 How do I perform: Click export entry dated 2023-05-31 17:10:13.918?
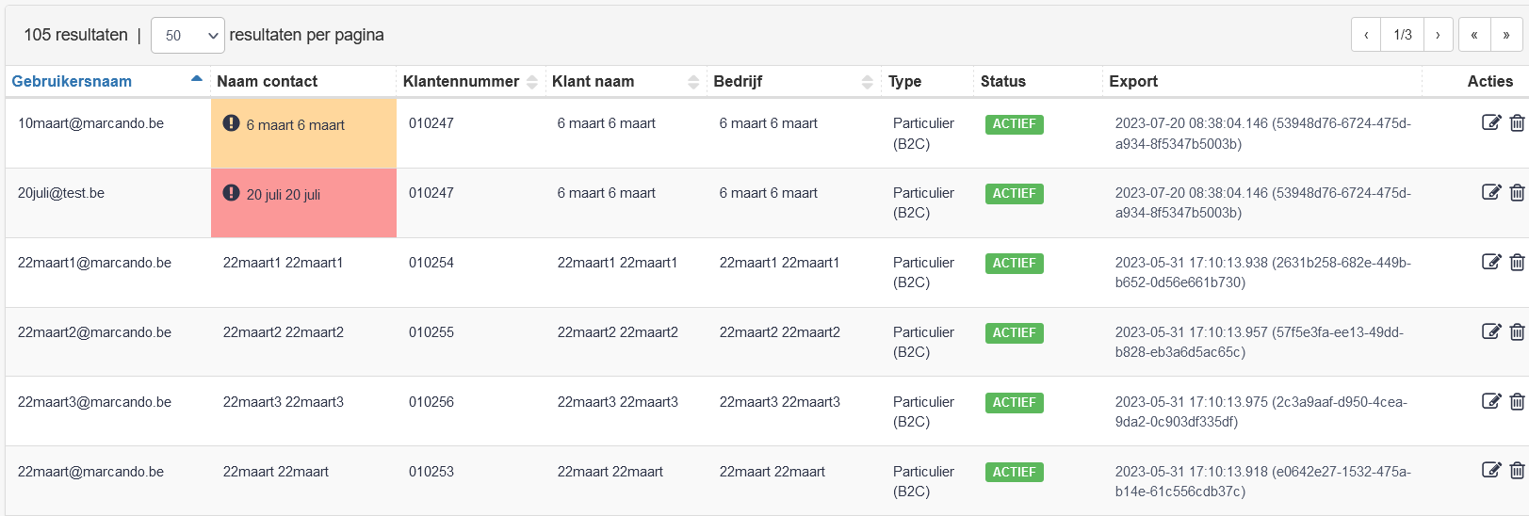tap(1262, 481)
